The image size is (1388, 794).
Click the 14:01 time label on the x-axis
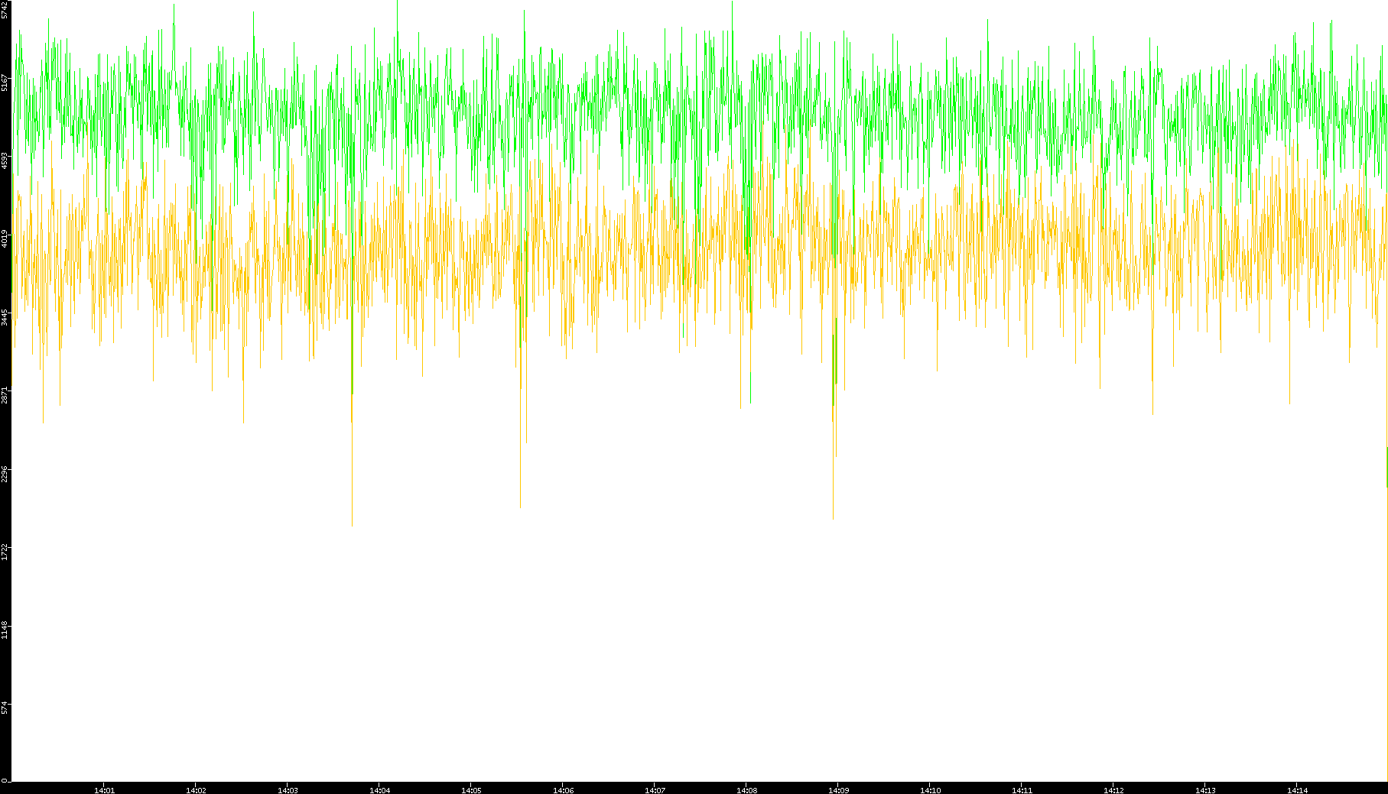[104, 789]
